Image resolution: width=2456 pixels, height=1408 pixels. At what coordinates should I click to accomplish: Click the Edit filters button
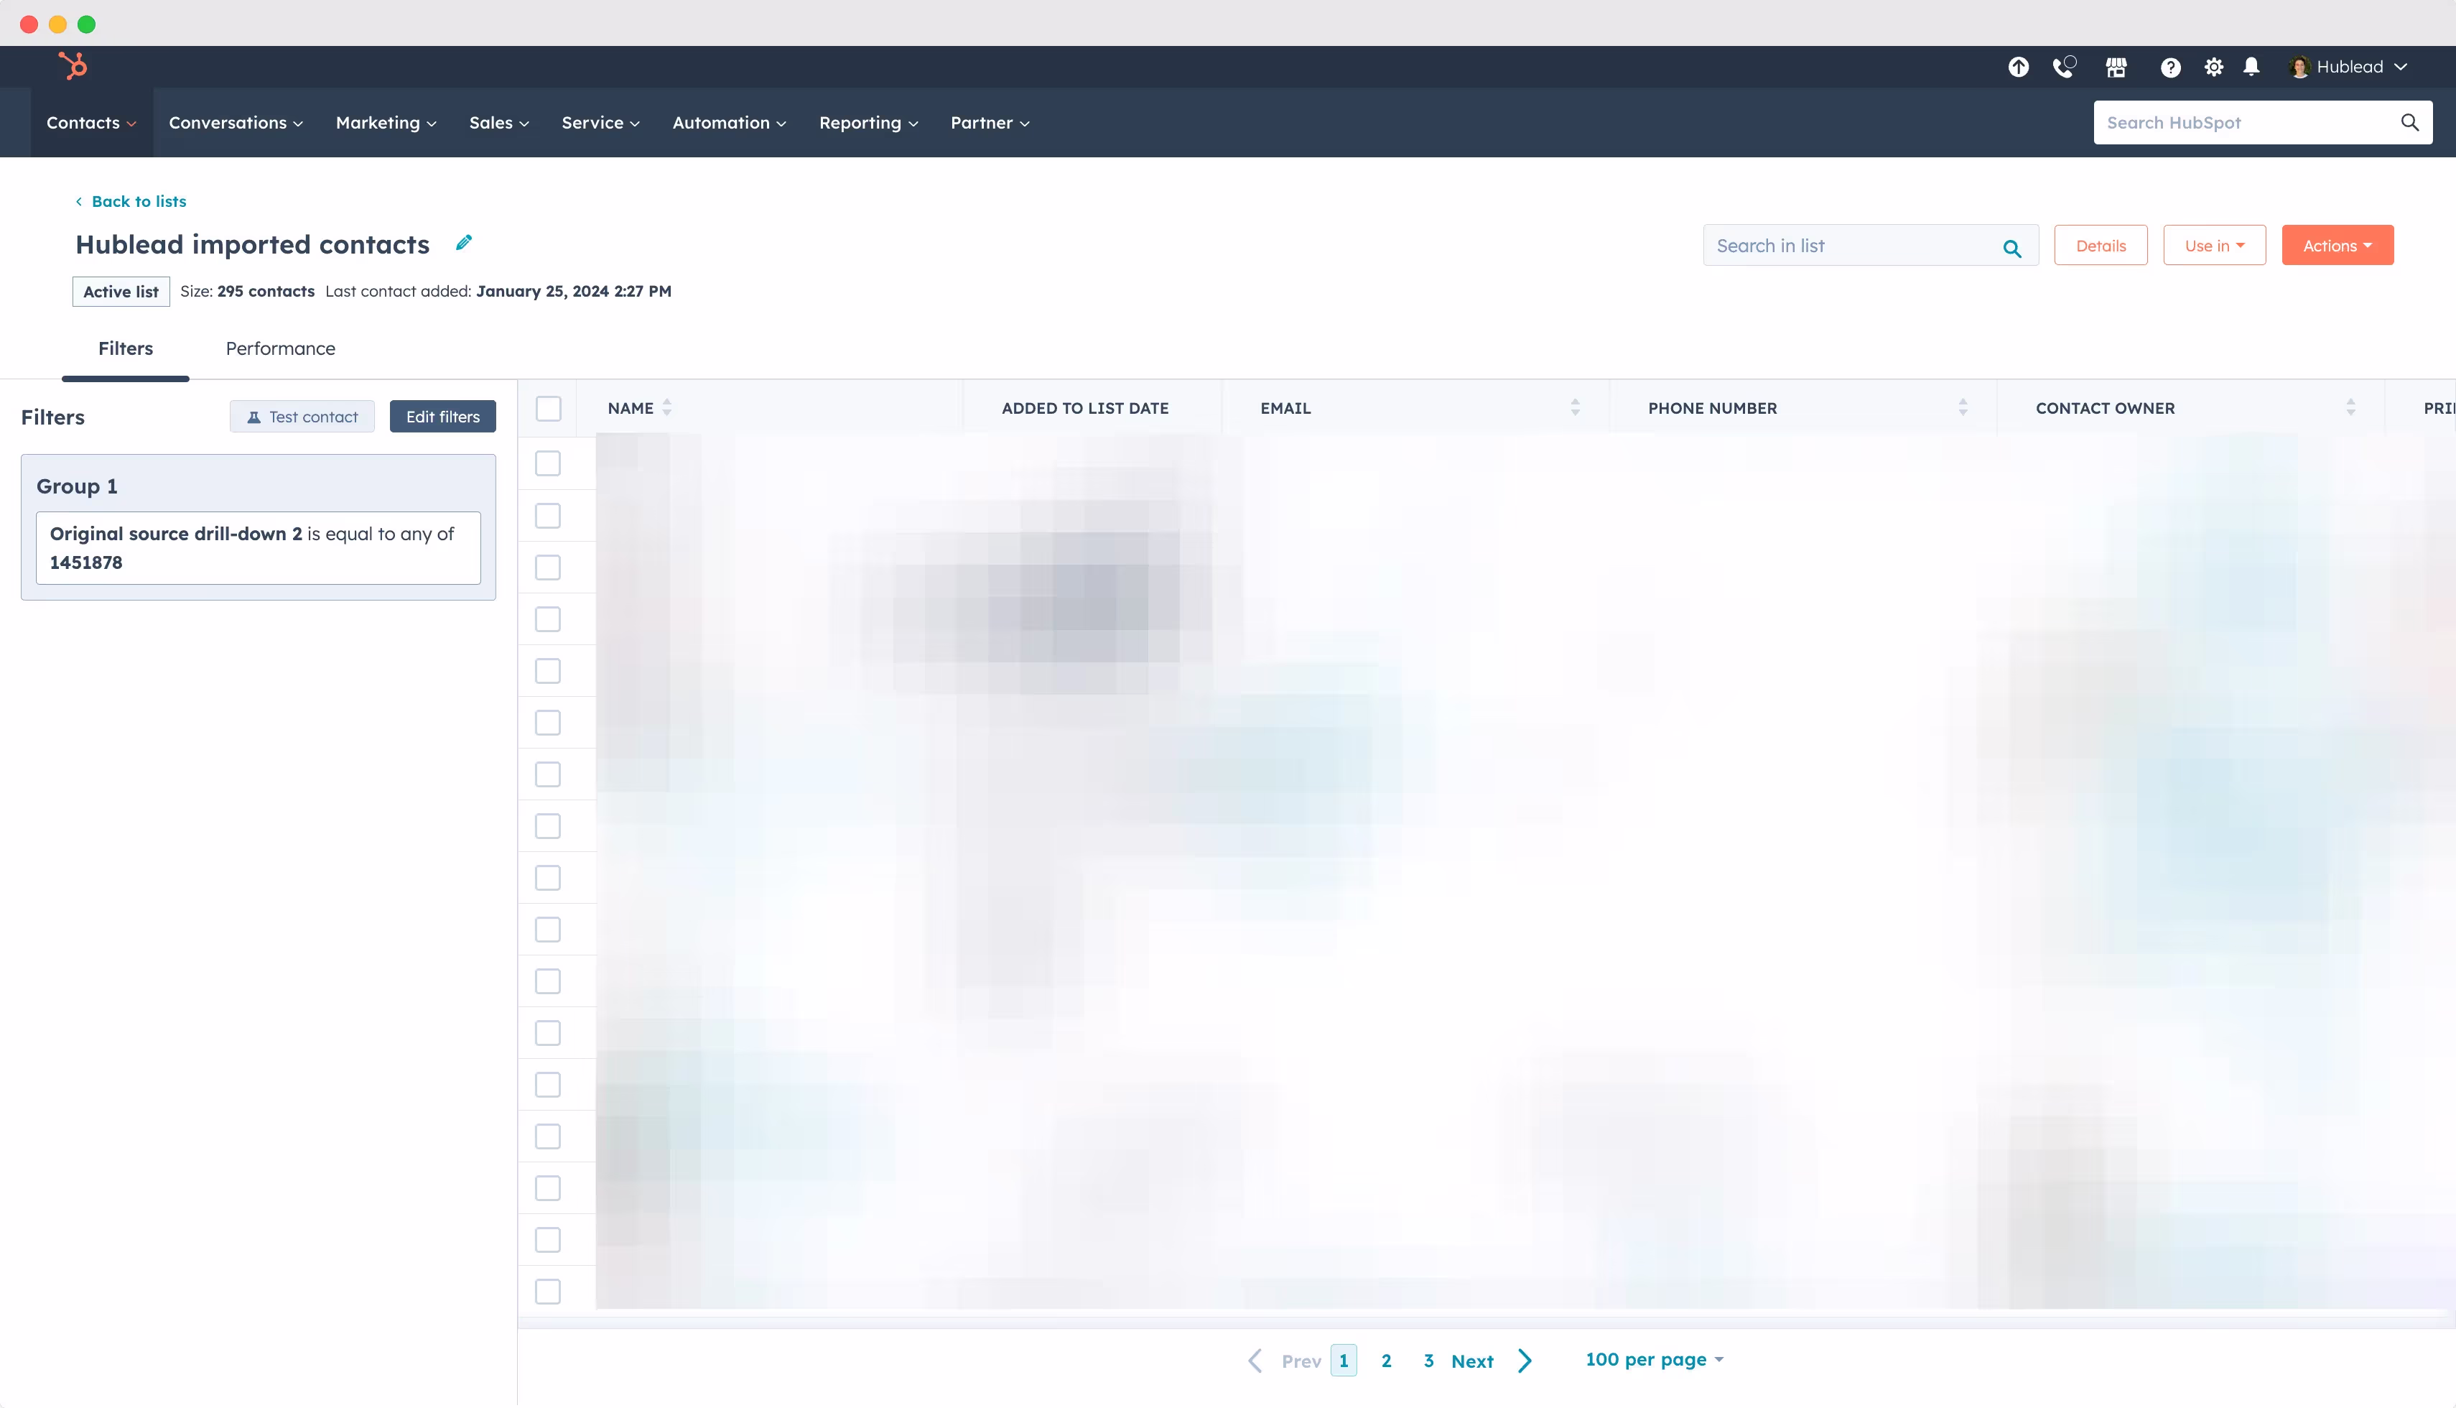click(442, 417)
